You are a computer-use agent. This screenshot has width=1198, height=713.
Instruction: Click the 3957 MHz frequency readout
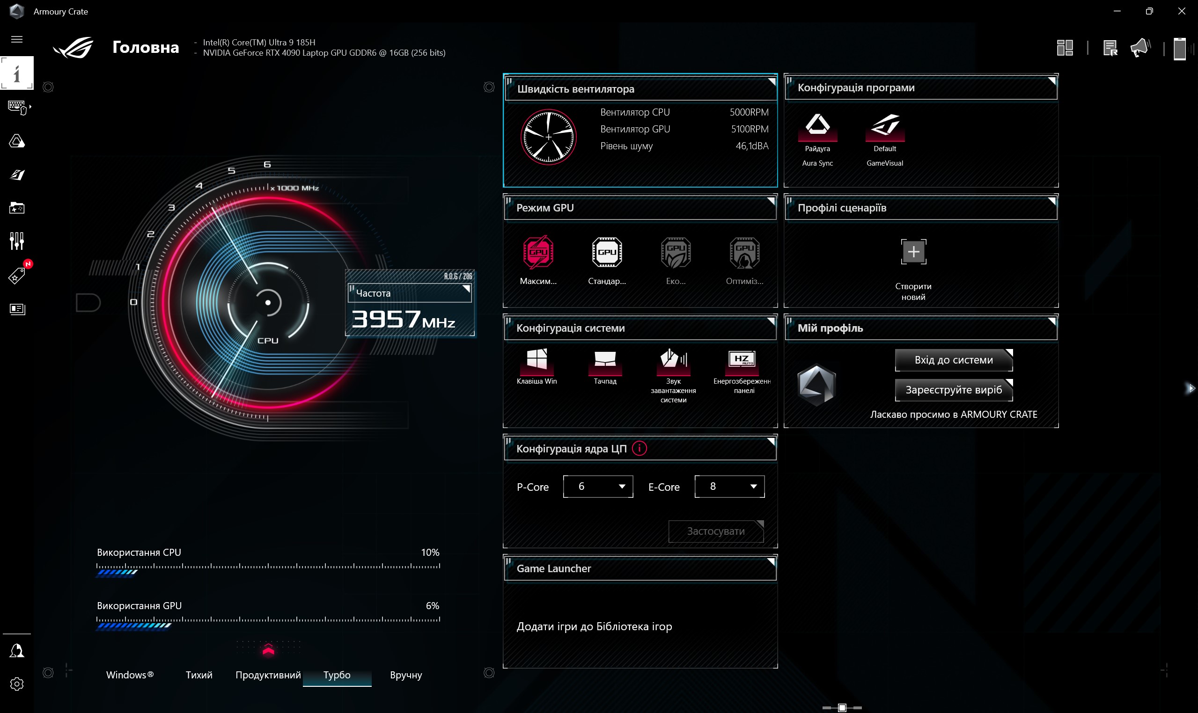[x=404, y=319]
